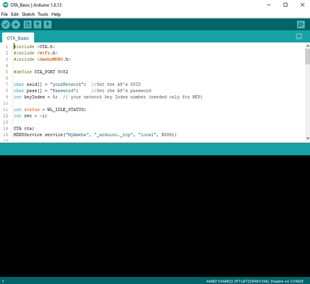310x284 pixels.
Task: Open the Serial Monitor magnifier icon
Action: pyautogui.click(x=300, y=25)
